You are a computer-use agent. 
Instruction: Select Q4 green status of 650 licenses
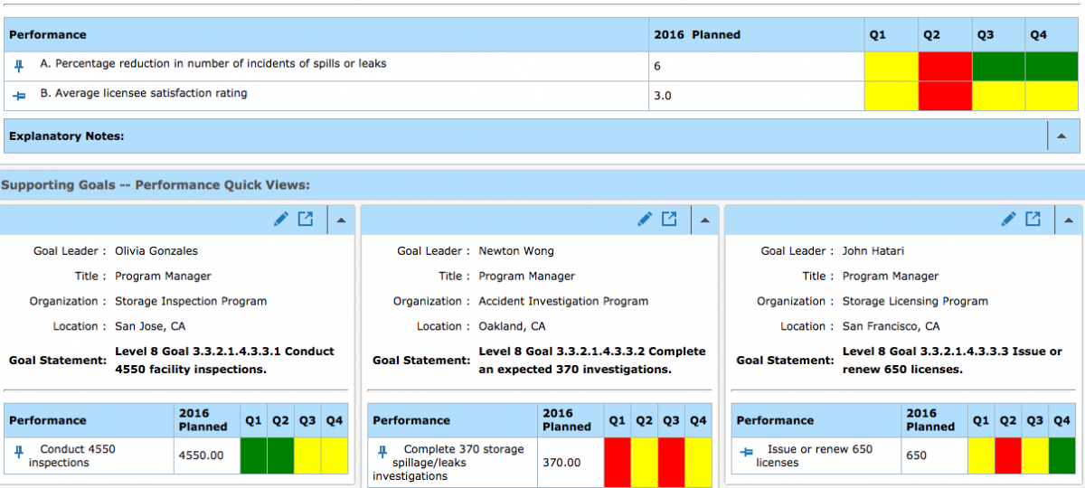click(x=1062, y=455)
